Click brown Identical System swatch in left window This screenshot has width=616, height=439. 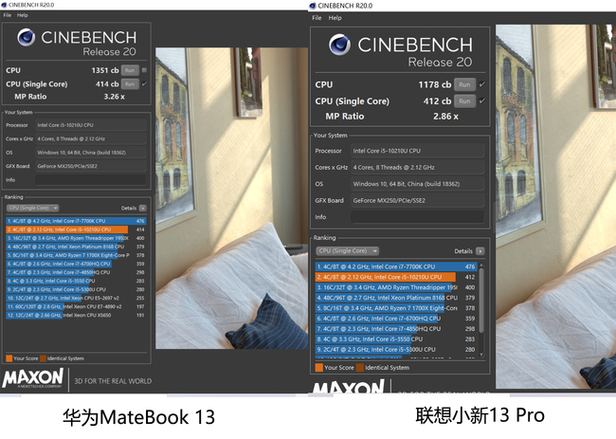tap(44, 358)
